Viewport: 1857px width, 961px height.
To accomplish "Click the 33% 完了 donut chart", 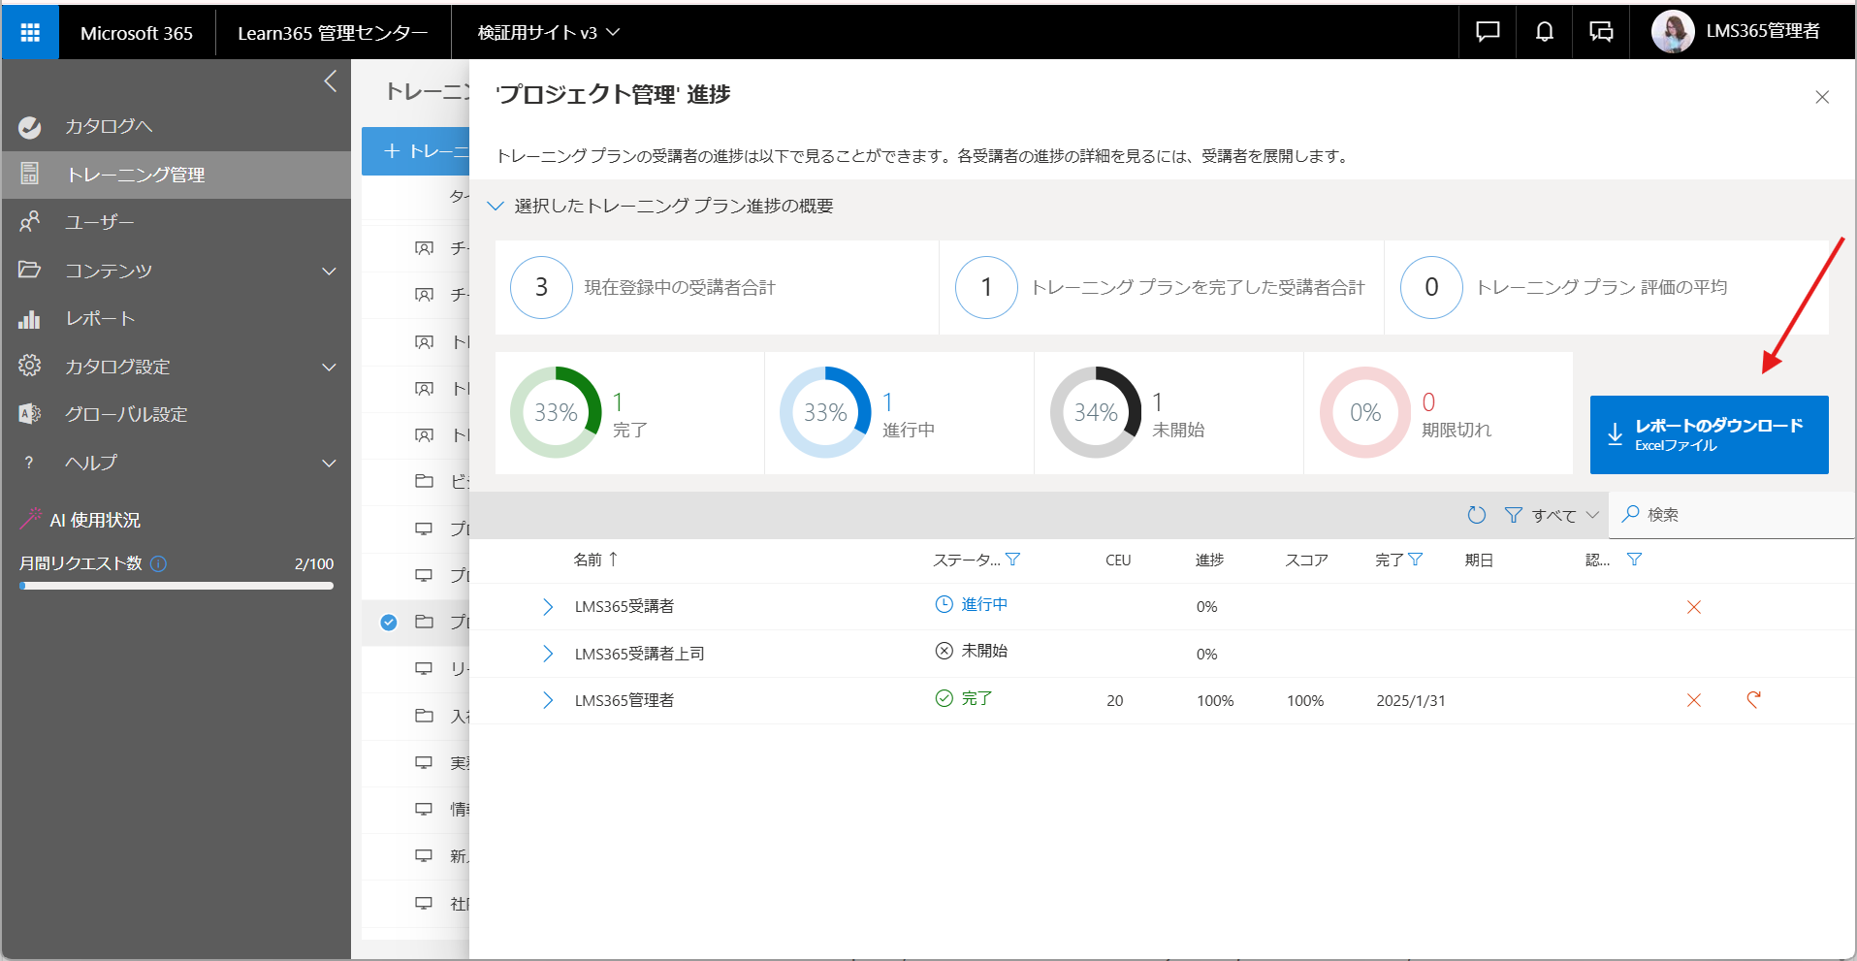I will pyautogui.click(x=556, y=412).
